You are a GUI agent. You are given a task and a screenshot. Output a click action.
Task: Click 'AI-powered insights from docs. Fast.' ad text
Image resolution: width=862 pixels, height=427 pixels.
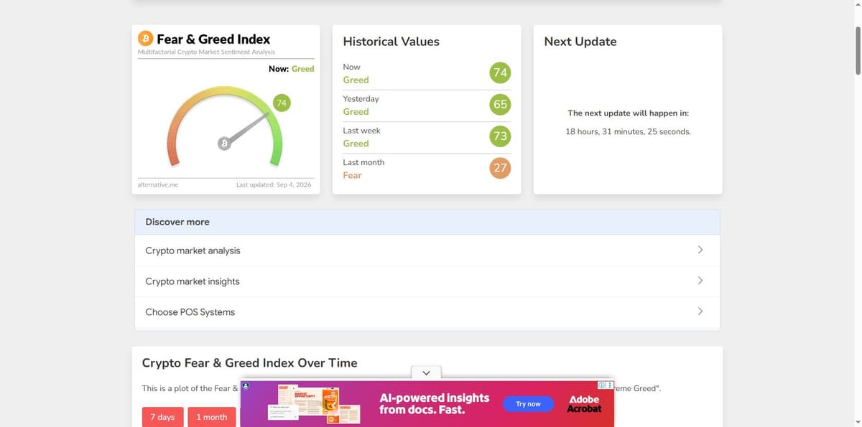tap(435, 404)
